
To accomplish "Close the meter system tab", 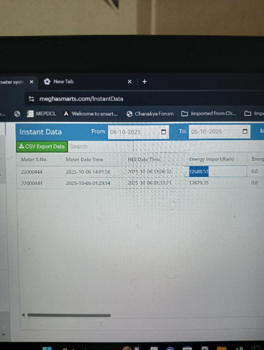I will (31, 82).
